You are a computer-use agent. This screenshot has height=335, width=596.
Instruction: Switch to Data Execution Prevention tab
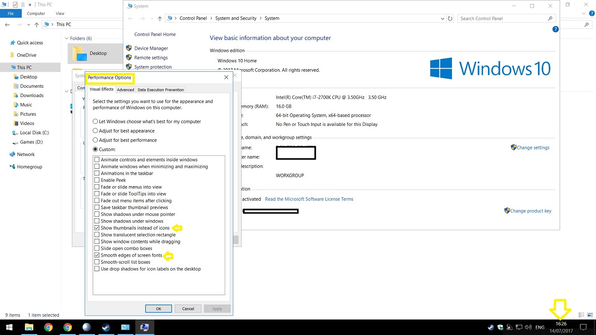click(x=161, y=90)
